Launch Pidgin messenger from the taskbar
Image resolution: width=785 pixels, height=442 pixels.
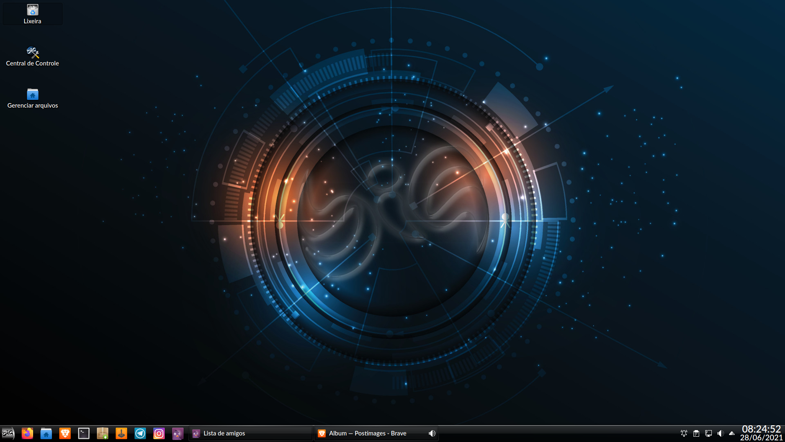tap(178, 433)
